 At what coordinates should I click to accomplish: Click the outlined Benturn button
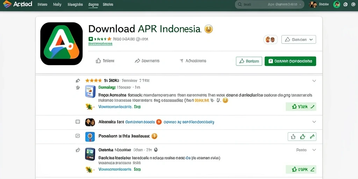click(249, 61)
